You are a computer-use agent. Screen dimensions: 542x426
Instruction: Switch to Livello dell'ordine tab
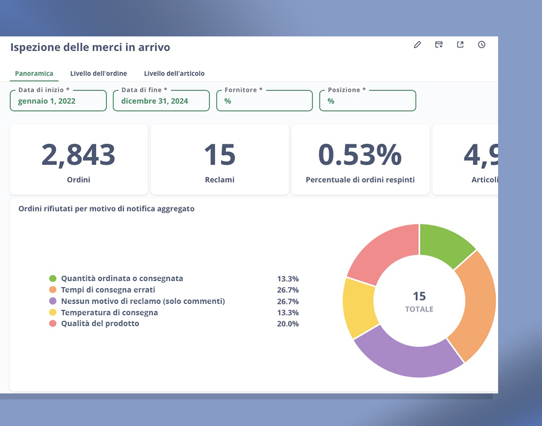(99, 73)
